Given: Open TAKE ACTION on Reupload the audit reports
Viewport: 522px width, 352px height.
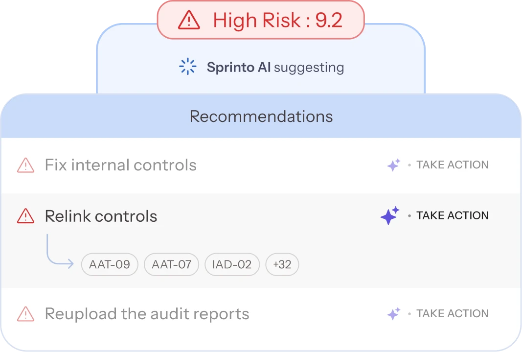Looking at the screenshot, I should tap(453, 314).
